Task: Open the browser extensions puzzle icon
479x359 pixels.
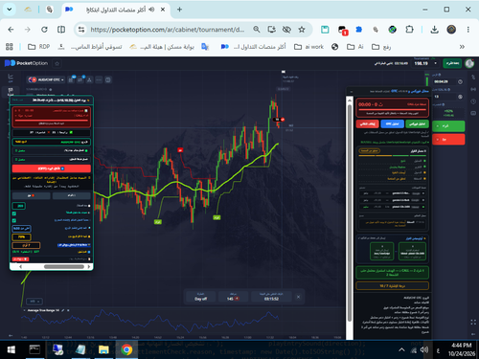Action: coord(409,30)
